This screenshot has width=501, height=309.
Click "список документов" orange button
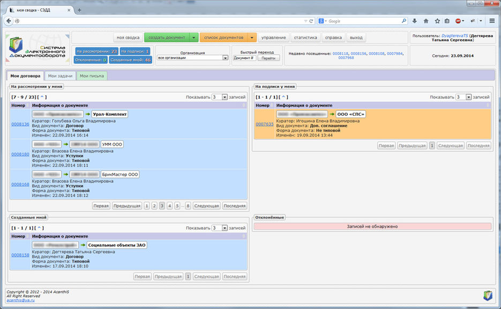pyautogui.click(x=223, y=37)
